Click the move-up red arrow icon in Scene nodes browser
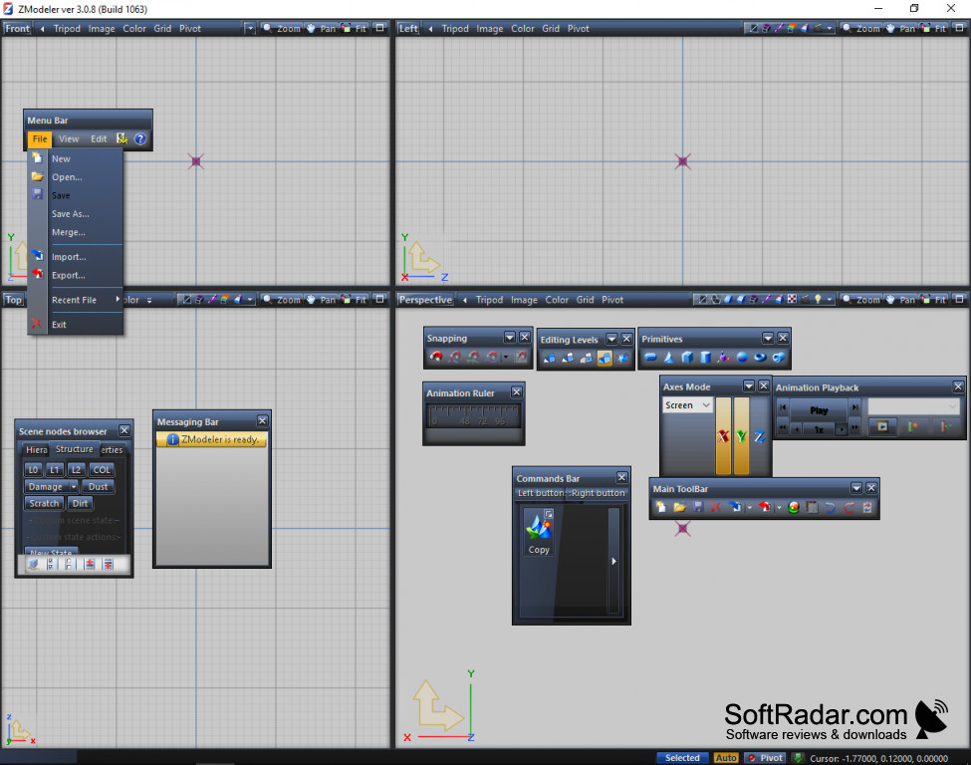This screenshot has width=971, height=765. (x=90, y=564)
